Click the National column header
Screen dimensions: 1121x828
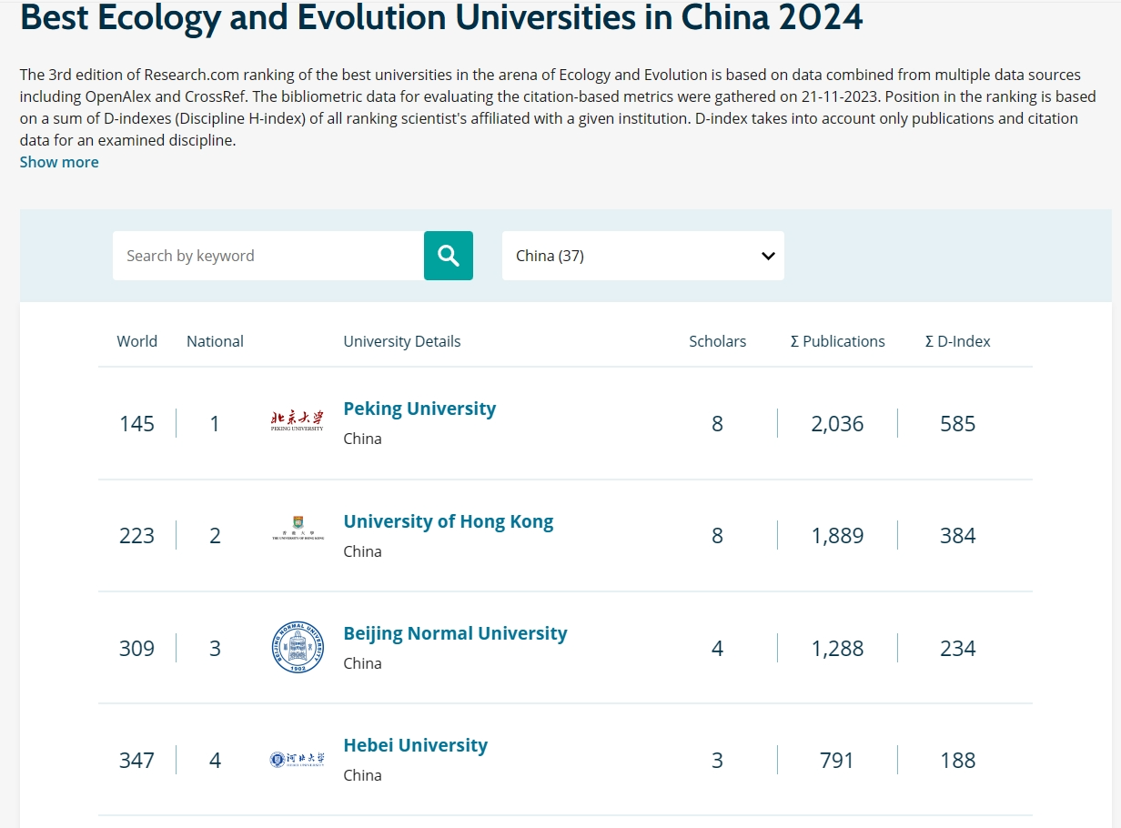215,341
